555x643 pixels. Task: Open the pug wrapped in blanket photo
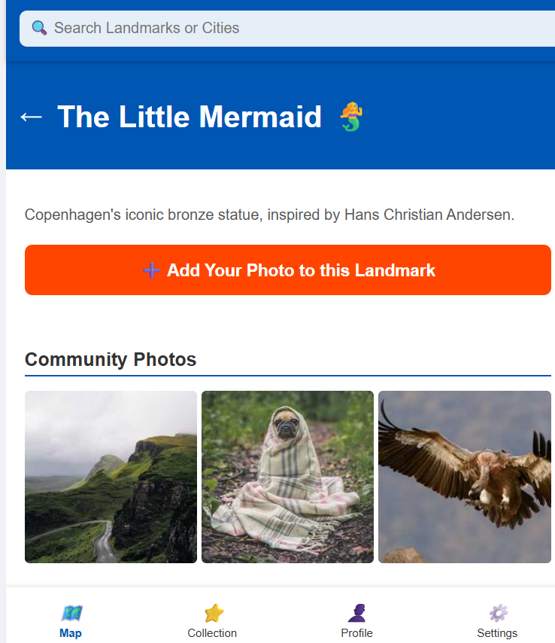pyautogui.click(x=287, y=477)
